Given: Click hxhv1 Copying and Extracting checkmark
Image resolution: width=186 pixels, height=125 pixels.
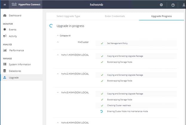Looking at the screenshot, I should pos(102,56).
